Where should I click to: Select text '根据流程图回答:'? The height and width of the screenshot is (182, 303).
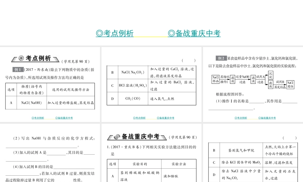230,94
